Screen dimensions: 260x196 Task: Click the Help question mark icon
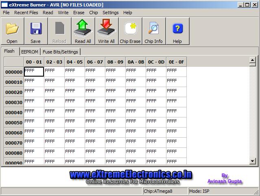(x=177, y=28)
